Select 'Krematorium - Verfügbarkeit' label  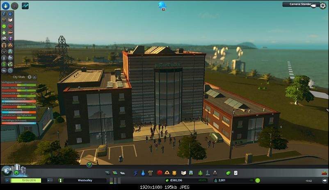(16, 115)
